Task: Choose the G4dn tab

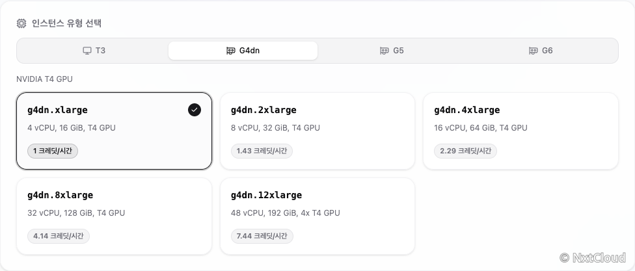Action: pos(243,51)
